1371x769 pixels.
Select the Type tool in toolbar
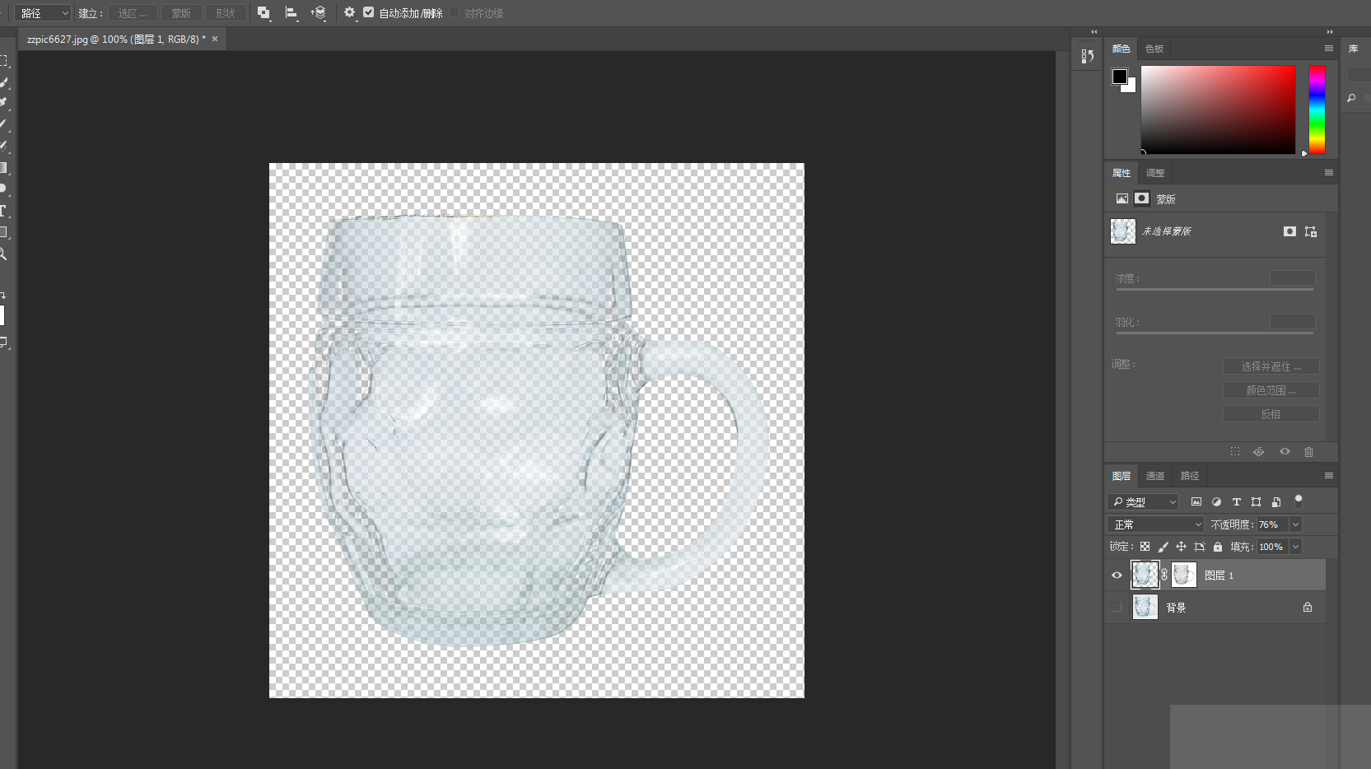point(3,211)
